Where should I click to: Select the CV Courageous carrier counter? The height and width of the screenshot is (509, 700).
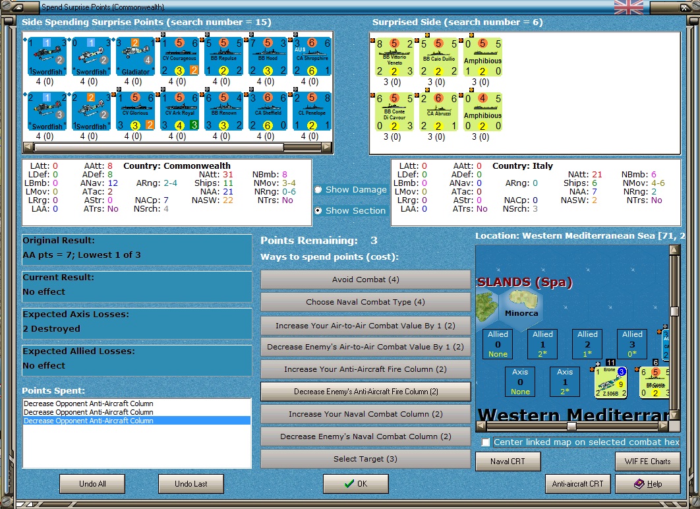(180, 57)
